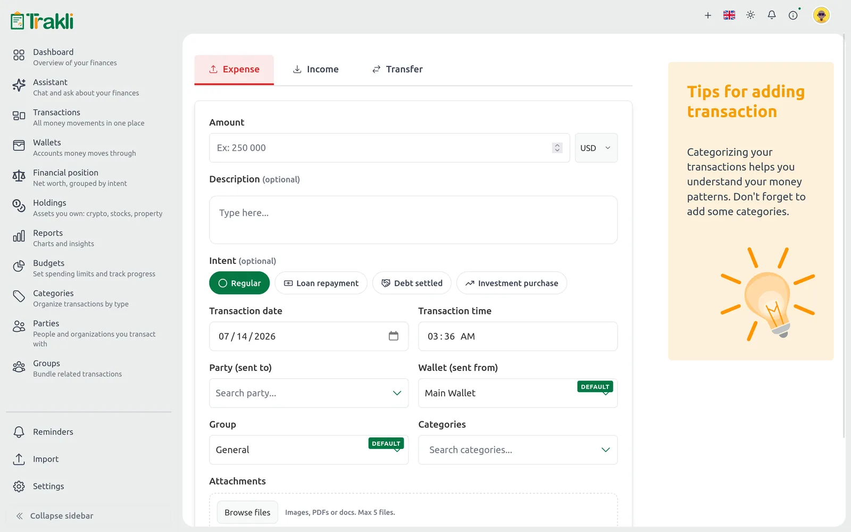Click the Transactions sidebar icon
Viewport: 851px width, 532px height.
(x=19, y=115)
